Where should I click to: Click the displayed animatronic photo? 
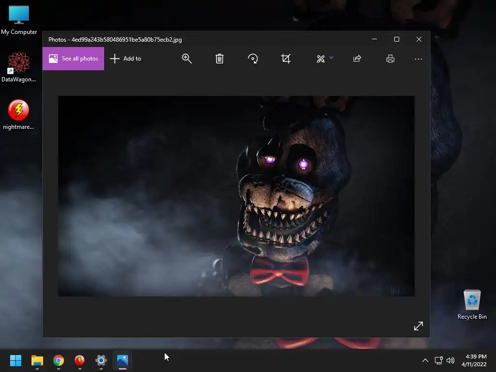pos(236,196)
